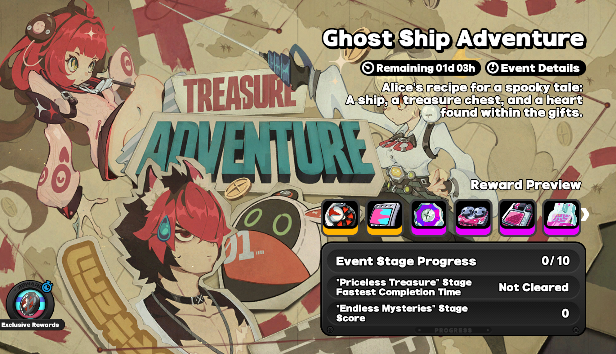Click the Remaining 01d 03h timer

point(420,68)
